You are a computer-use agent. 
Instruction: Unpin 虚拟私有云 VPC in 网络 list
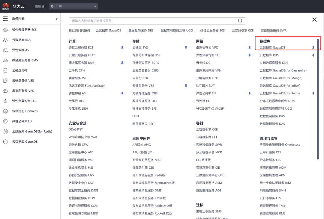(249, 47)
